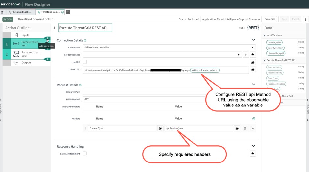
Task: Grab the header row drag handle
Action: [85, 128]
